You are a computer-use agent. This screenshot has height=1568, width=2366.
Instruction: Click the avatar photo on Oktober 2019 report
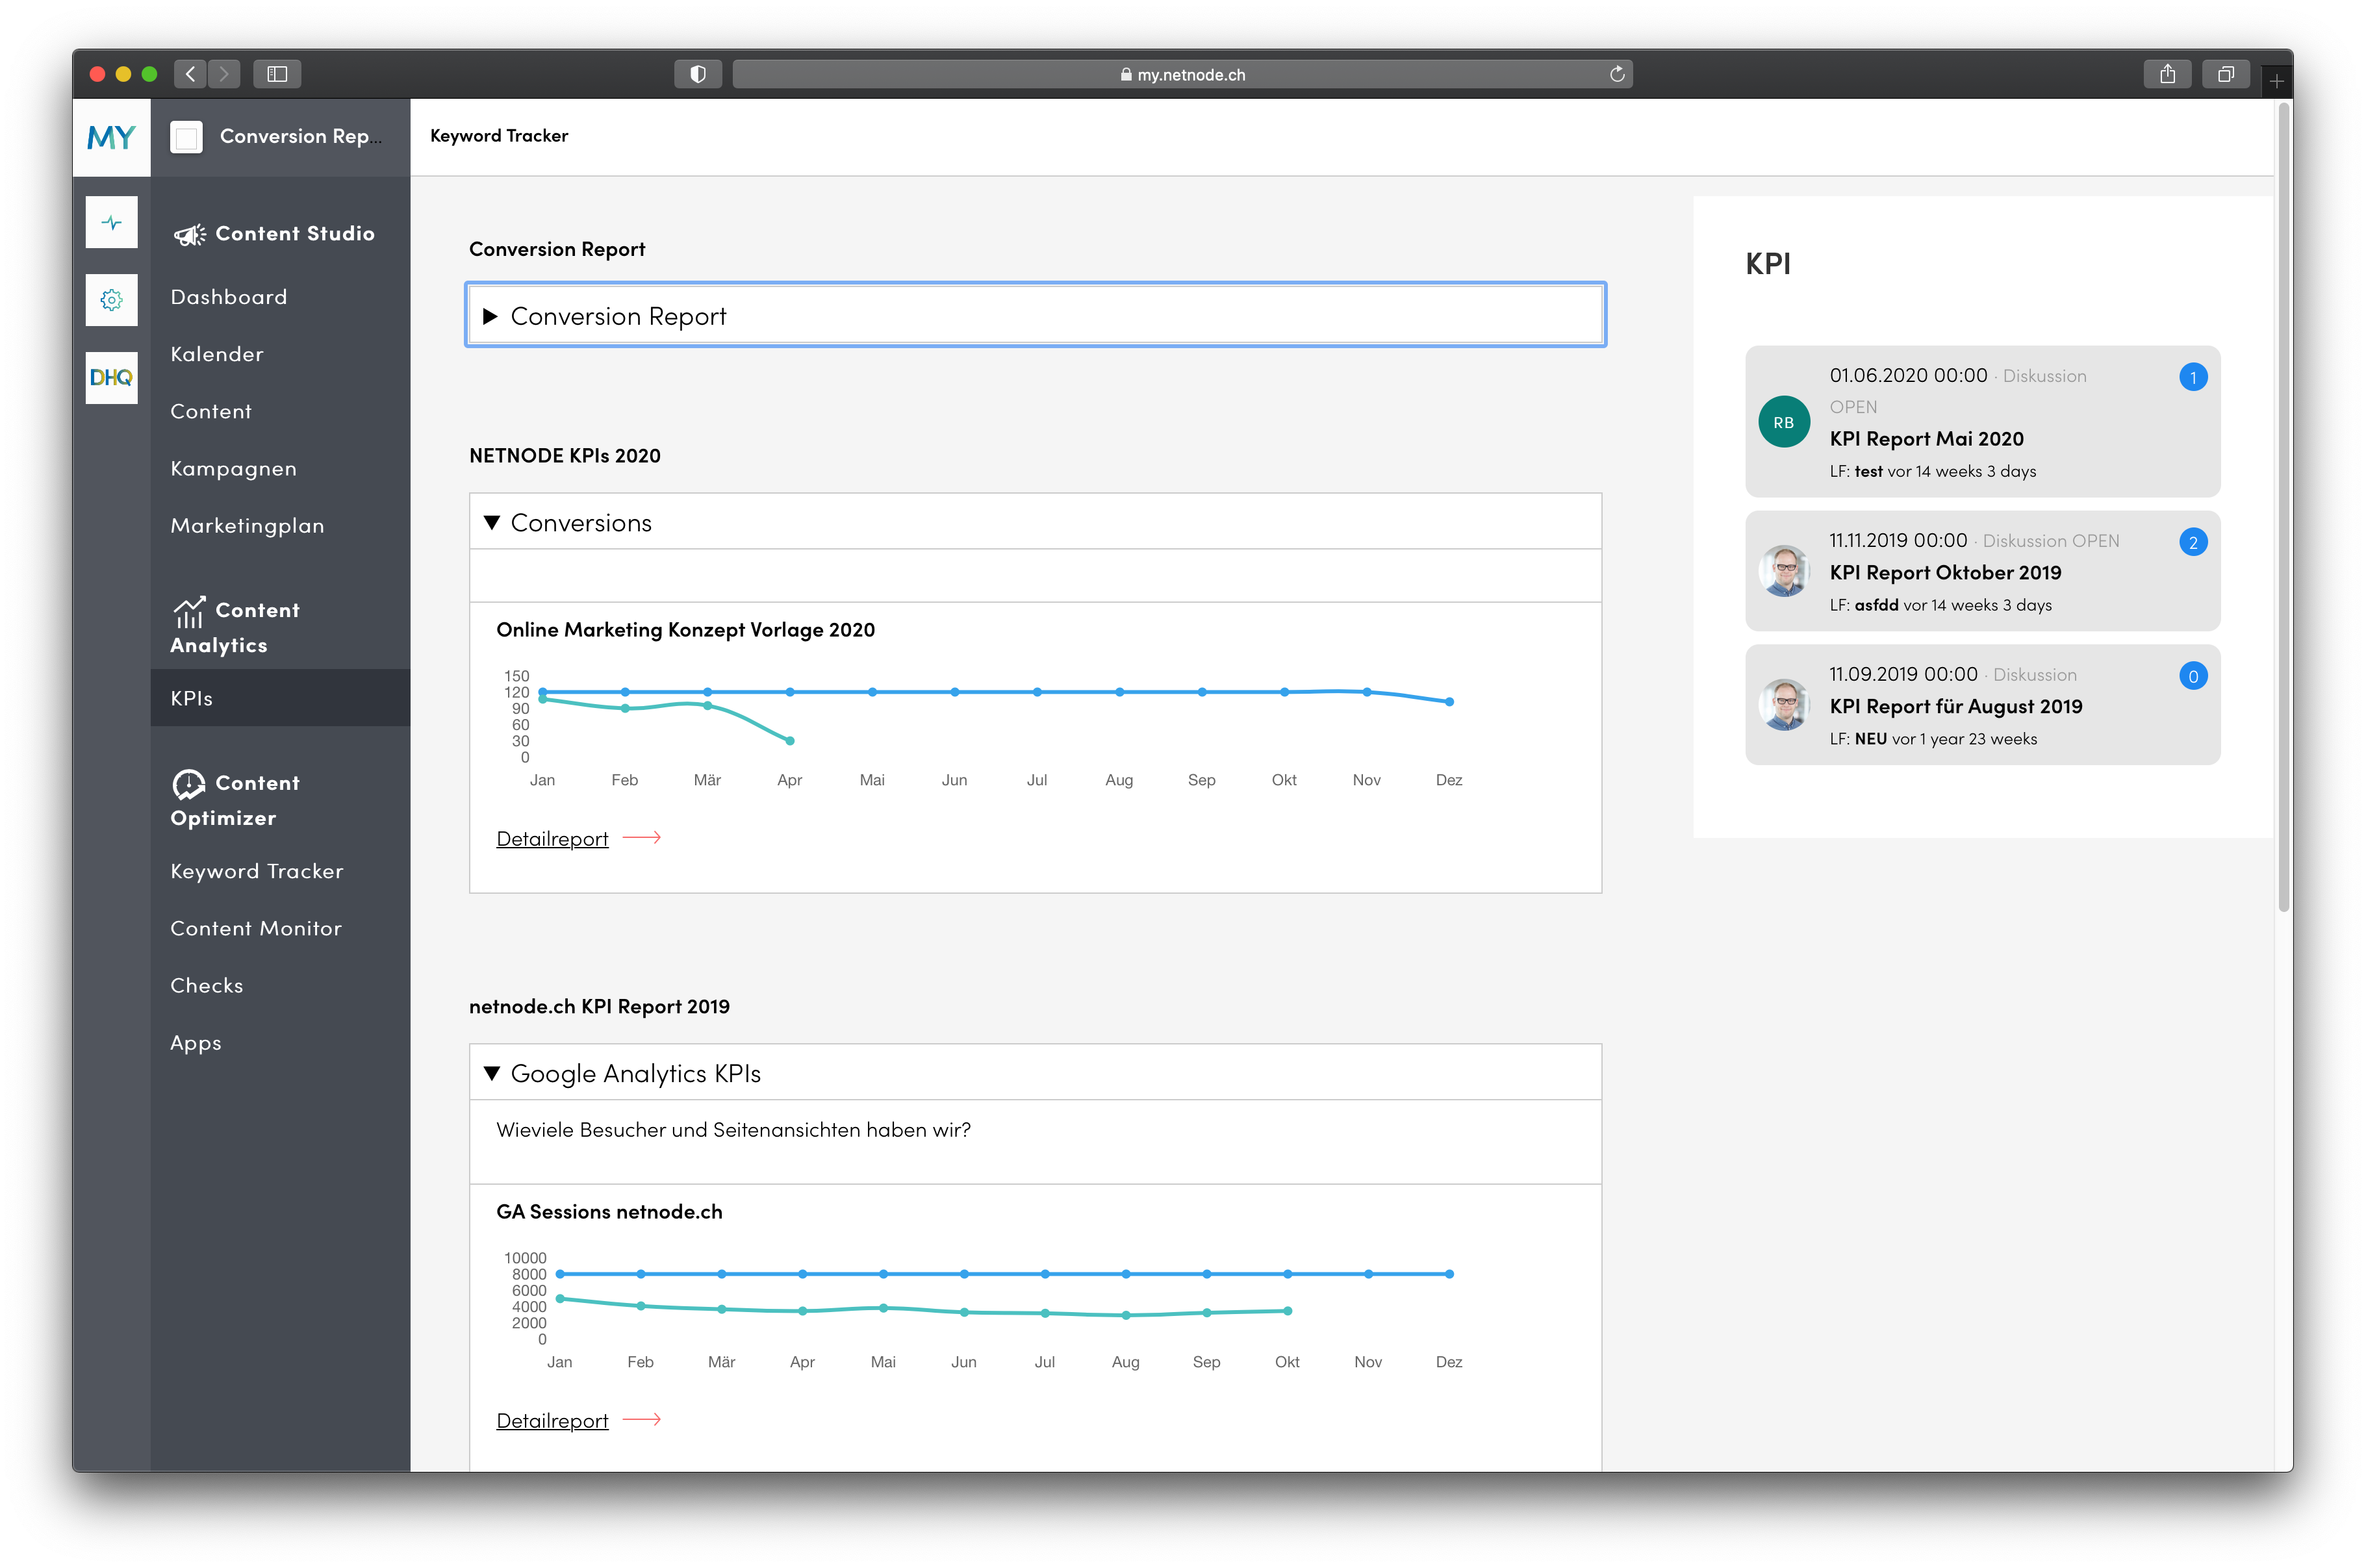point(1783,571)
